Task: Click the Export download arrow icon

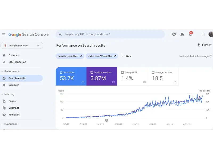Action: click(x=199, y=45)
